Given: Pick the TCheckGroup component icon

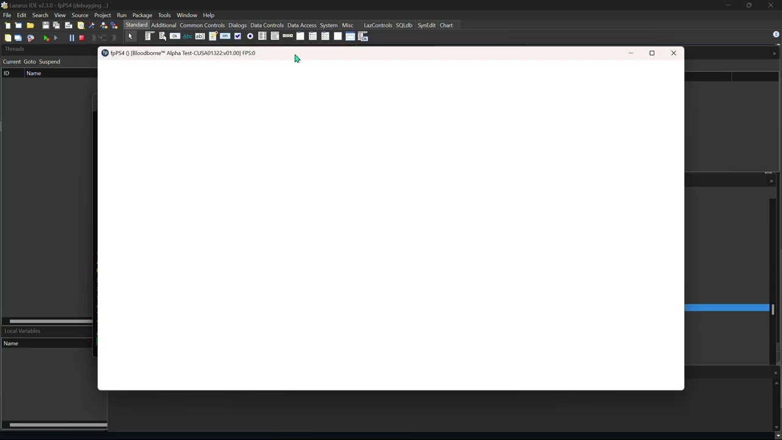Looking at the screenshot, I should 325,36.
